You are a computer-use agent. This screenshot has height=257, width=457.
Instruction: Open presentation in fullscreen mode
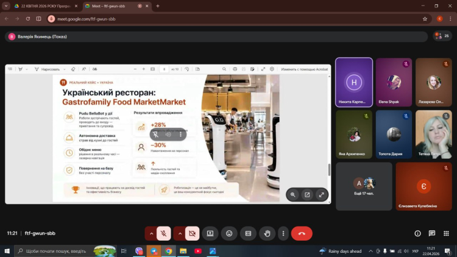pyautogui.click(x=321, y=195)
